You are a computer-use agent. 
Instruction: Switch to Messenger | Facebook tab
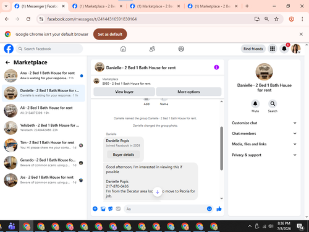39,6
